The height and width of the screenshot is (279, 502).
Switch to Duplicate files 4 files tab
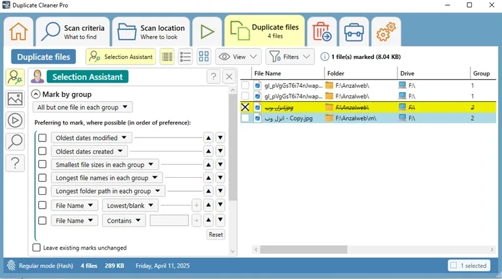[x=264, y=31]
